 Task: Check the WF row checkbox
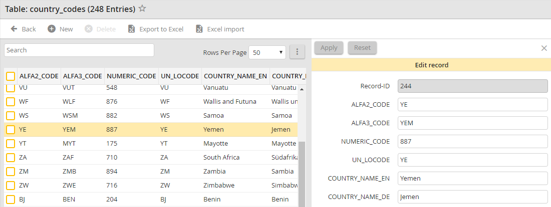[11, 102]
